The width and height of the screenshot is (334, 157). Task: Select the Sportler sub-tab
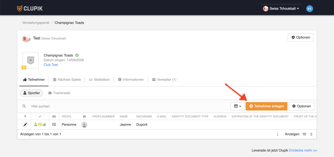pos(32,93)
